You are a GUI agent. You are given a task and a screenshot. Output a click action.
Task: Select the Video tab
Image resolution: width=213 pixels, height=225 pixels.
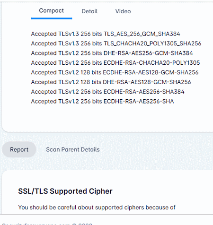(x=123, y=11)
